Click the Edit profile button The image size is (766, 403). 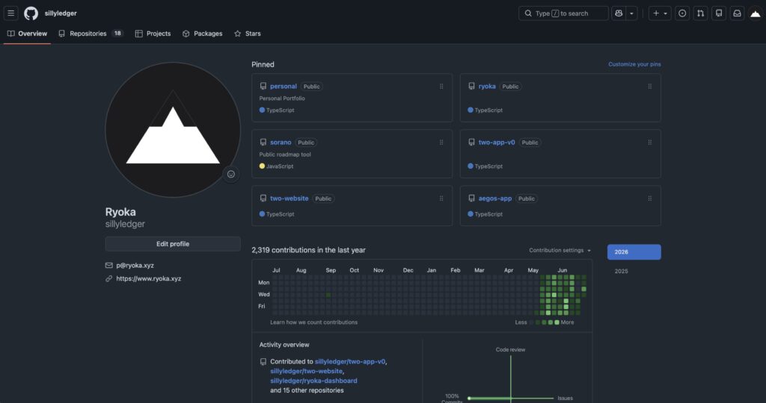[x=173, y=243]
